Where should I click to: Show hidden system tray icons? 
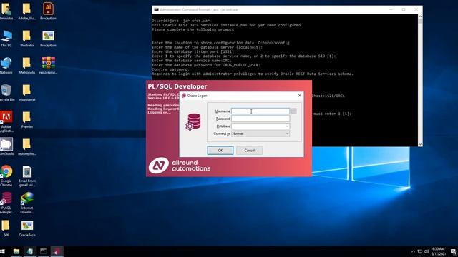coord(413,251)
